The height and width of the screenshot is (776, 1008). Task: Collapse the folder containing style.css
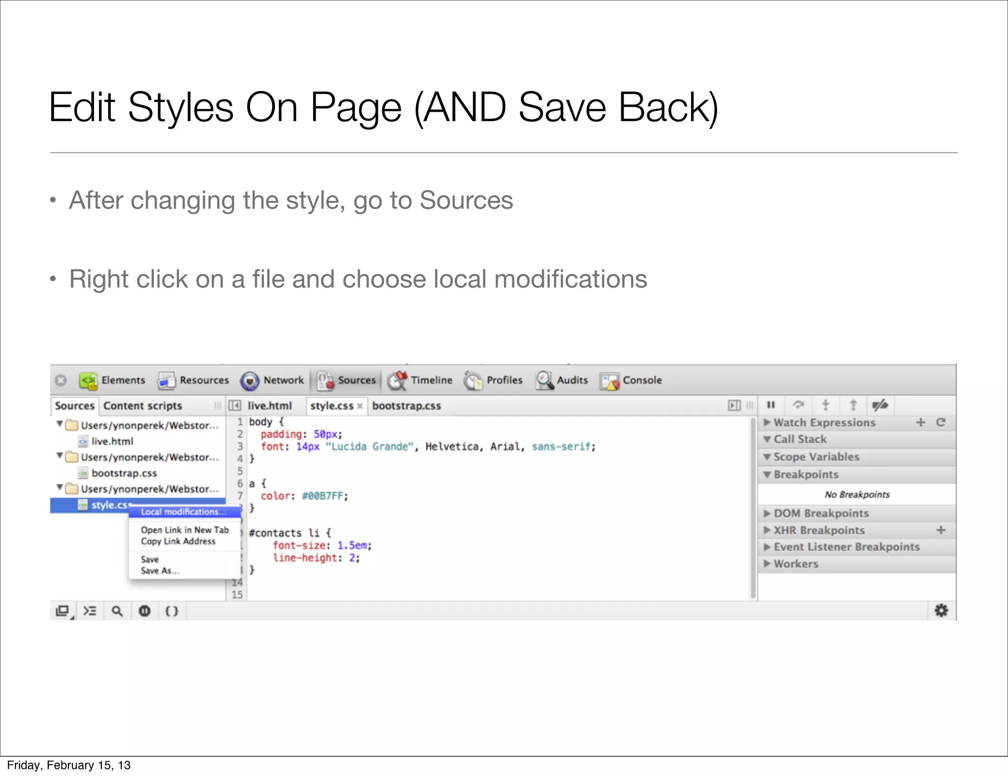(x=60, y=487)
